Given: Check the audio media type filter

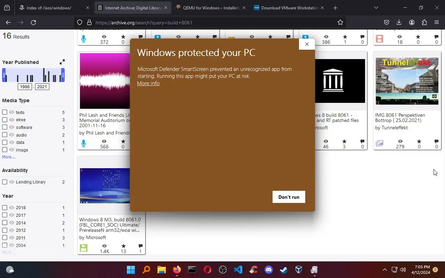Looking at the screenshot, I should [5, 135].
